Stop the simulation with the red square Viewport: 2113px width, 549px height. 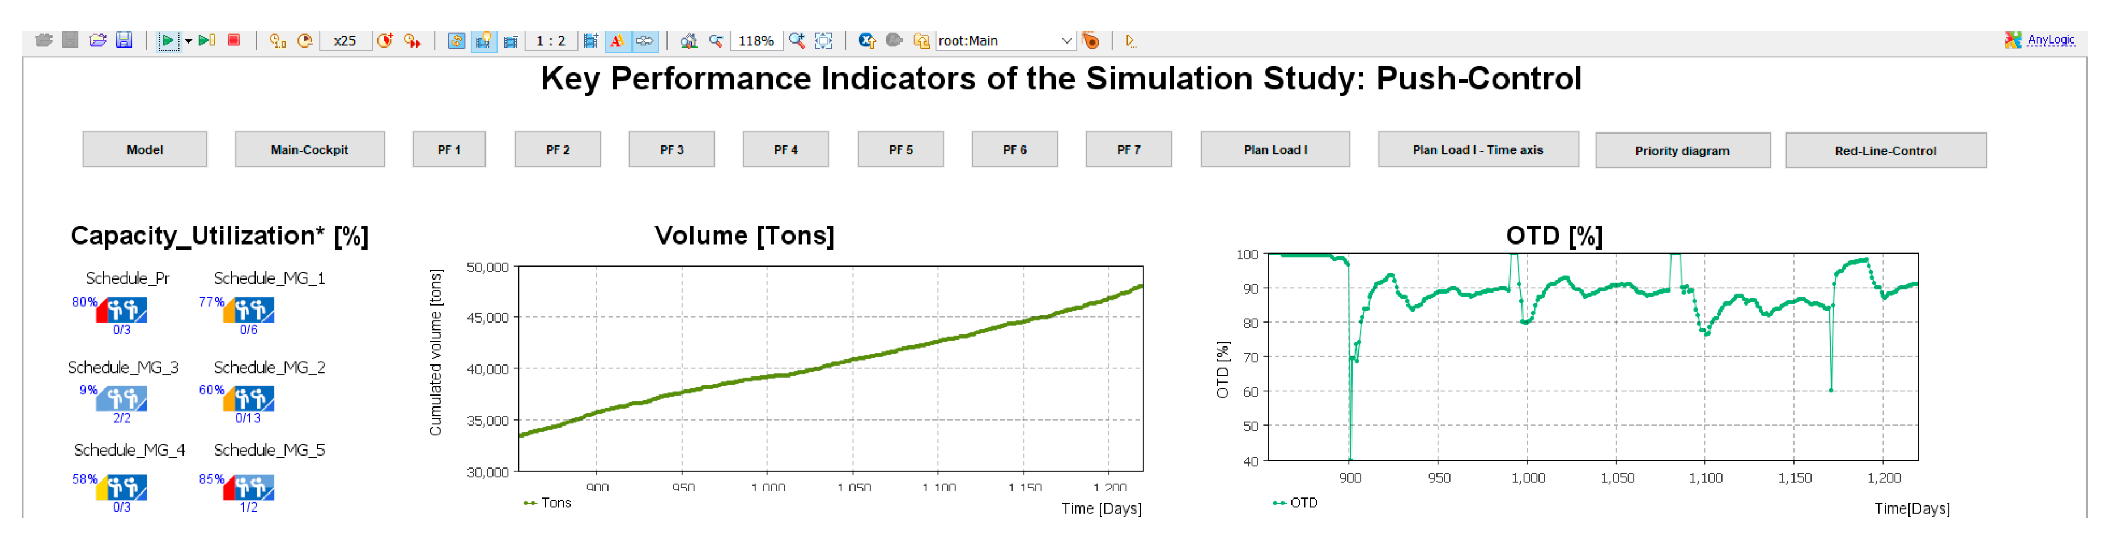click(234, 40)
